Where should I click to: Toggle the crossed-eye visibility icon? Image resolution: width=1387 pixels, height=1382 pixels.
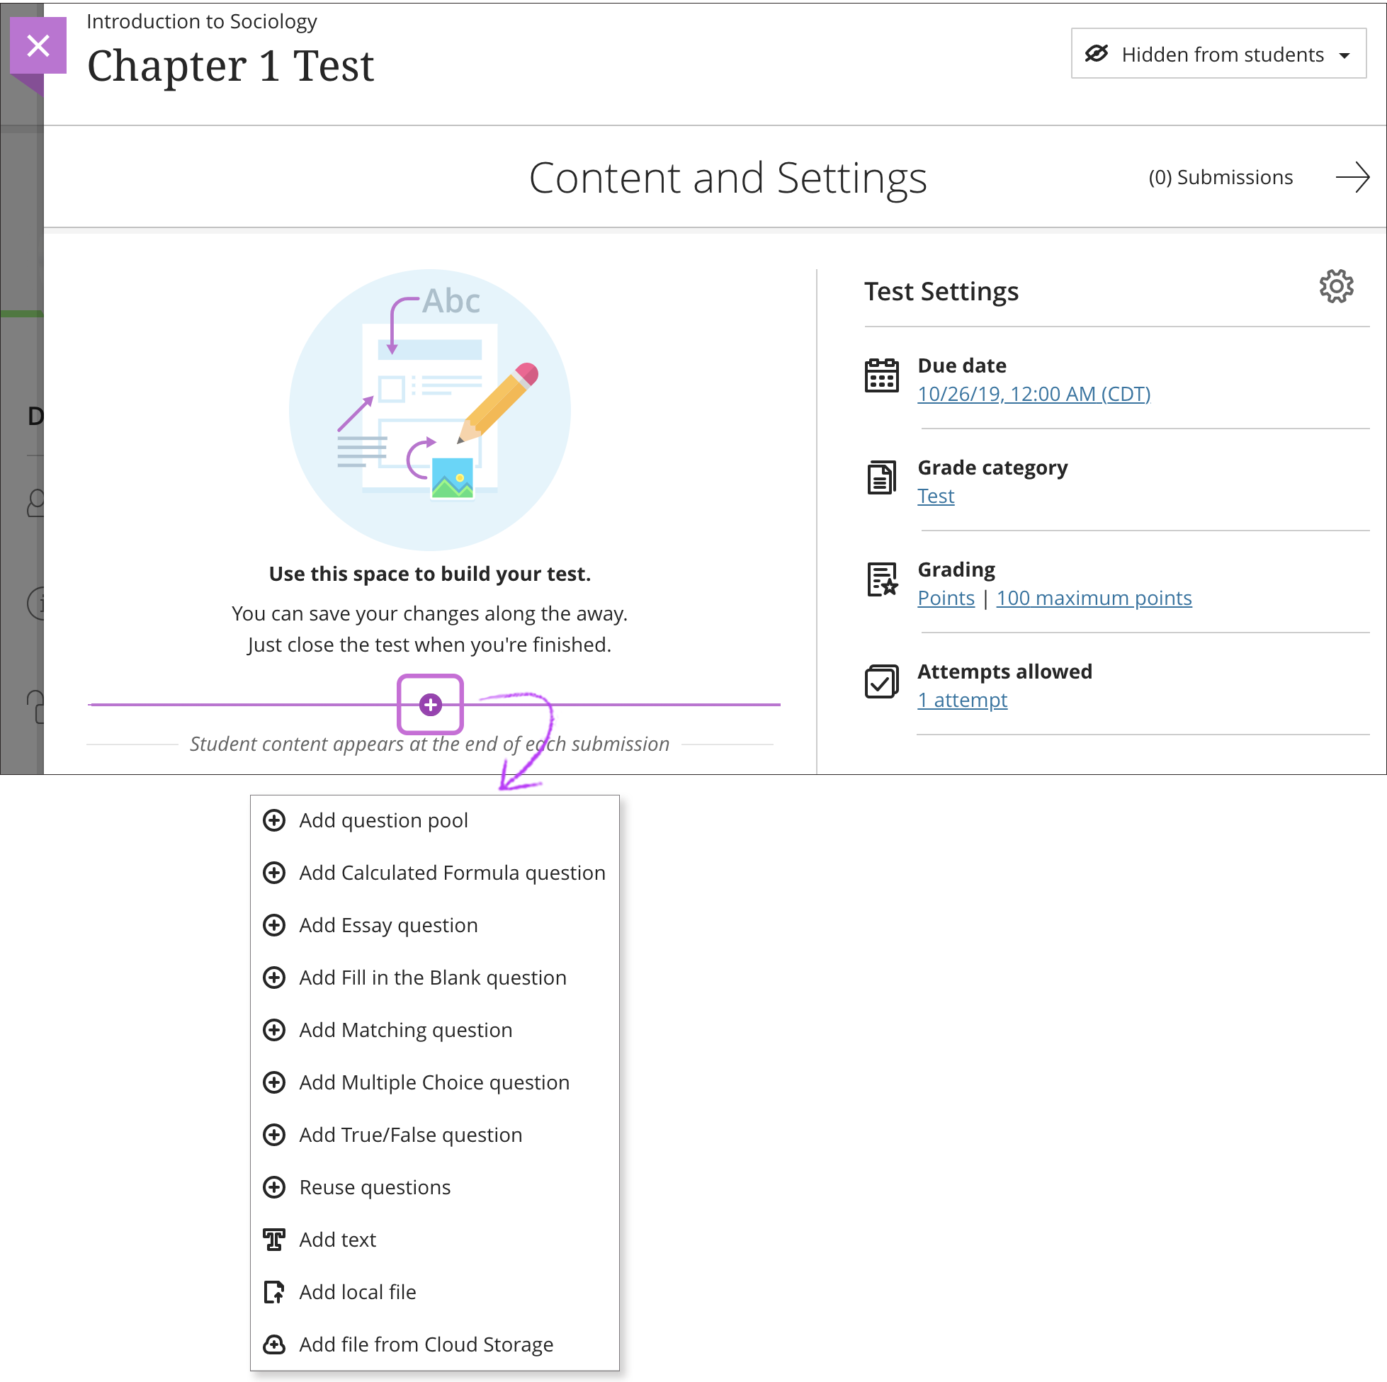tap(1097, 54)
